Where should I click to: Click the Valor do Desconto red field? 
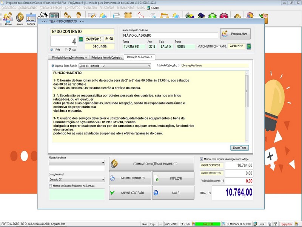click(x=239, y=181)
